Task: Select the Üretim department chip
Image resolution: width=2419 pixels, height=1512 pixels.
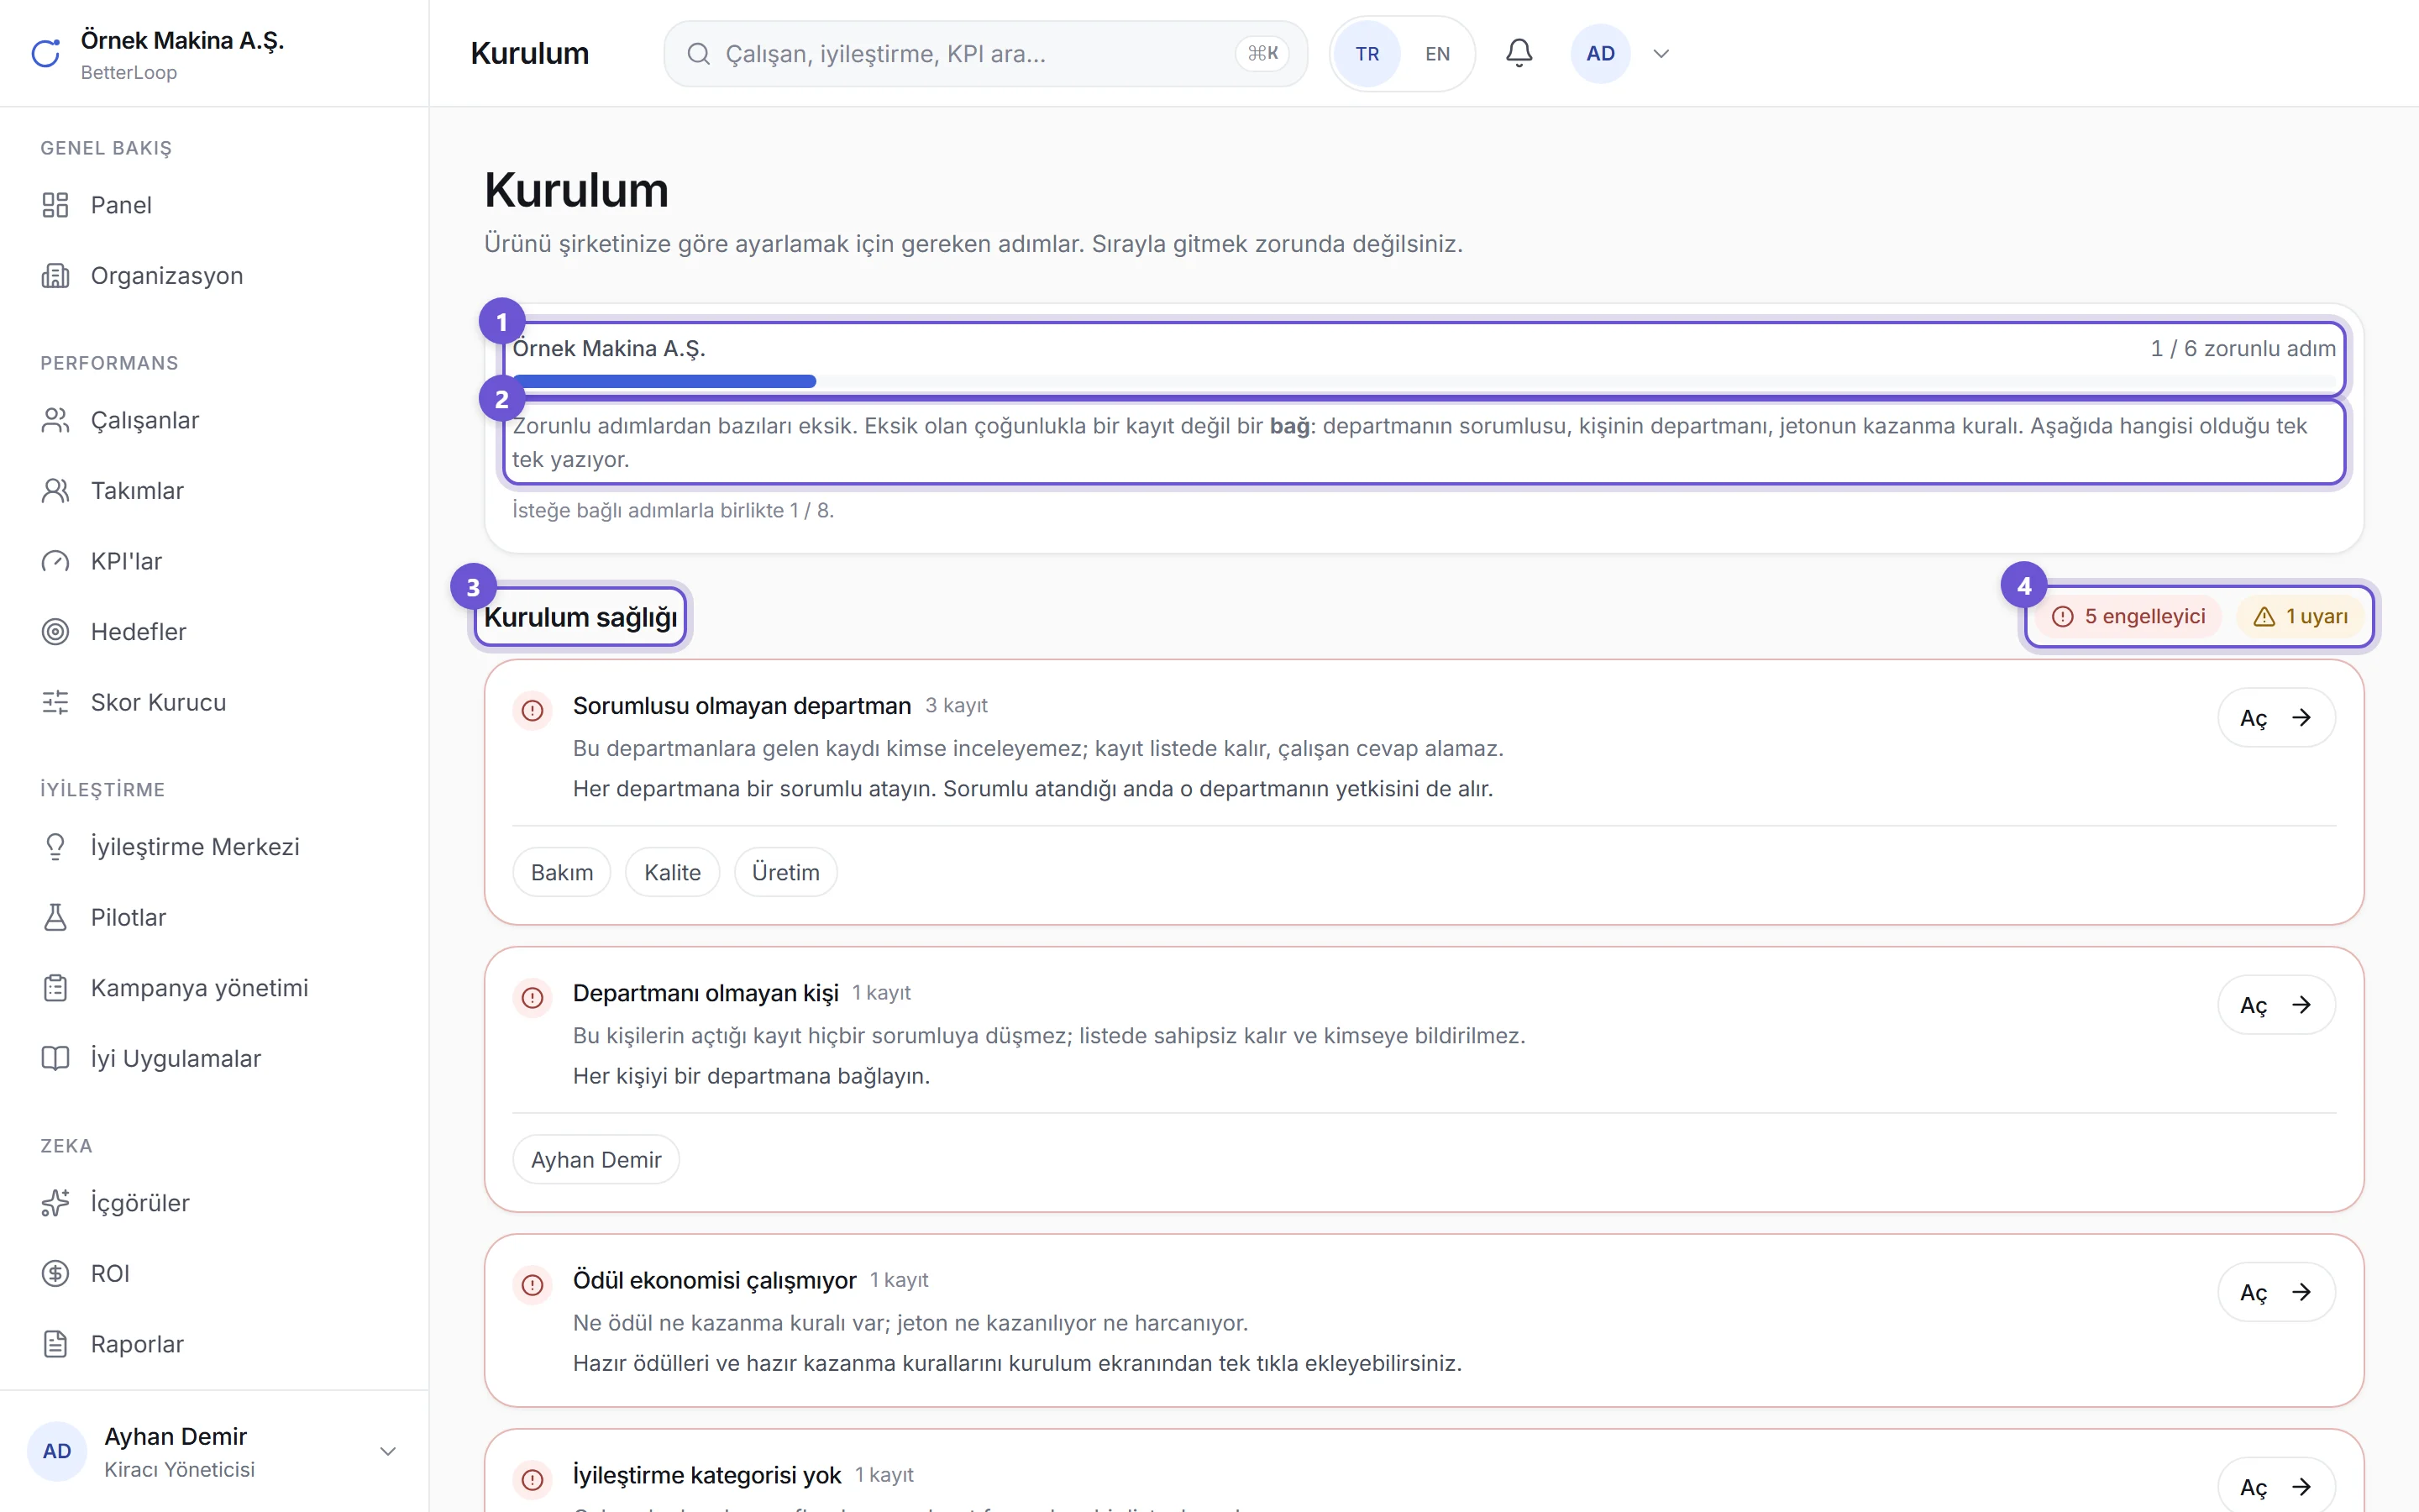Action: pyautogui.click(x=785, y=872)
